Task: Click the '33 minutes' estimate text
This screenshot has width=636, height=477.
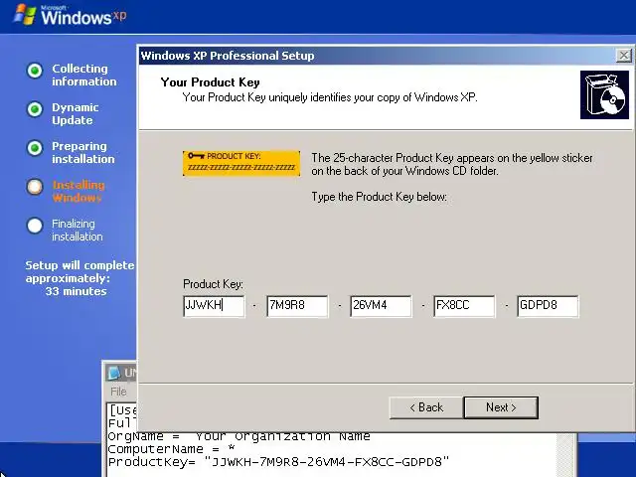Action: point(76,291)
